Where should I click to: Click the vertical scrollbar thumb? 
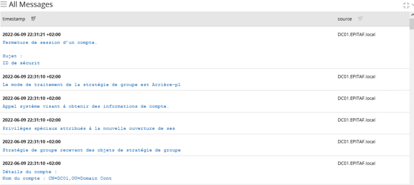(412, 23)
